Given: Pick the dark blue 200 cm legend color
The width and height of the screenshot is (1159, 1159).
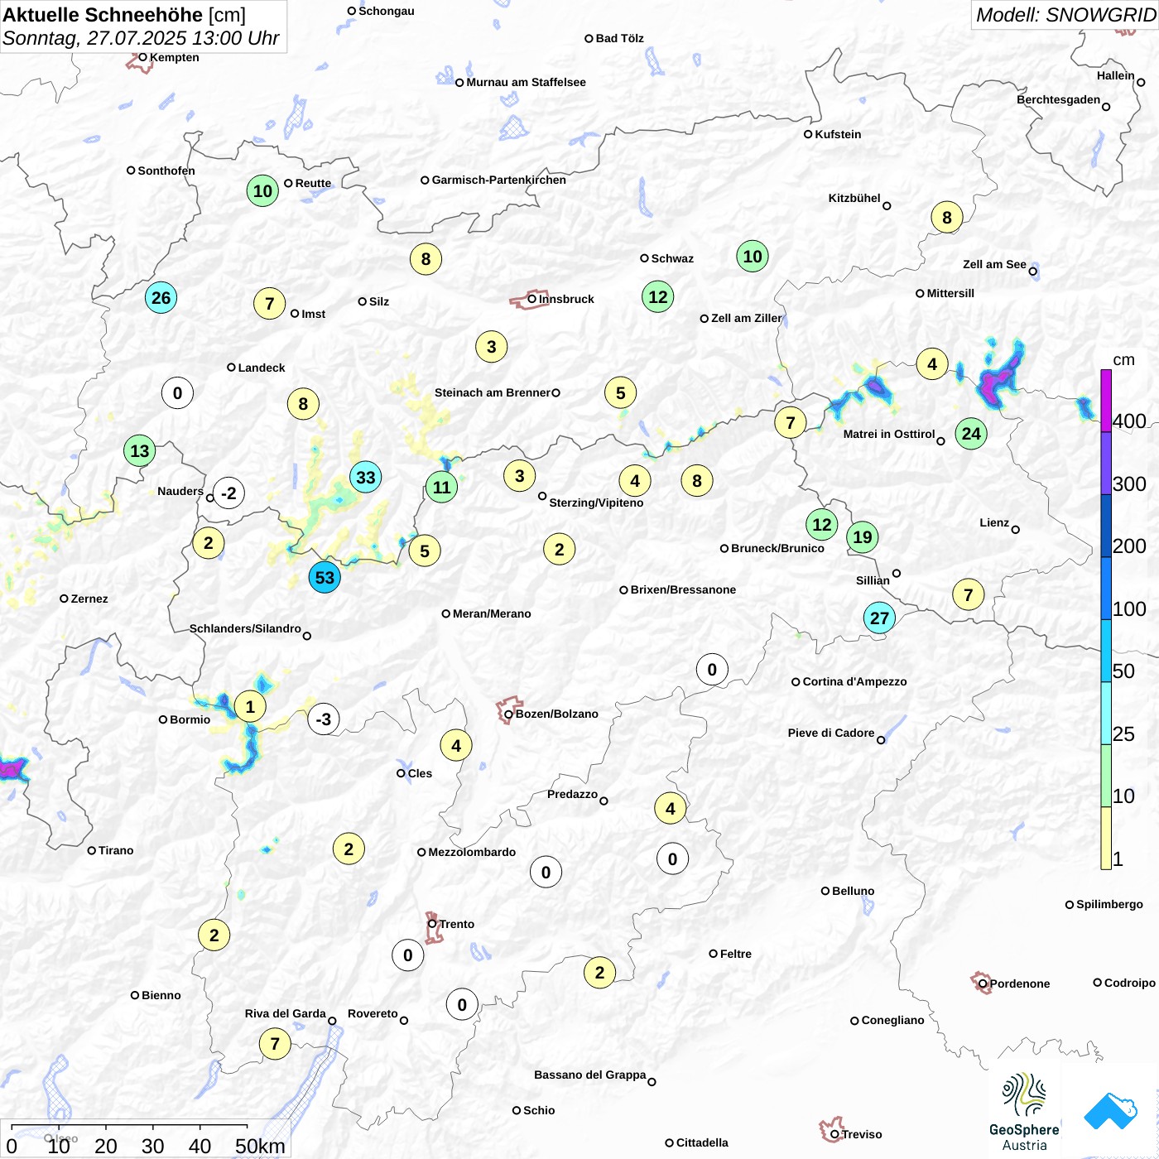Looking at the screenshot, I should 1106,526.
